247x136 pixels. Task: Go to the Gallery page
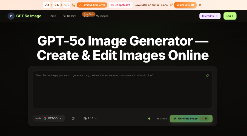[x=69, y=16]
